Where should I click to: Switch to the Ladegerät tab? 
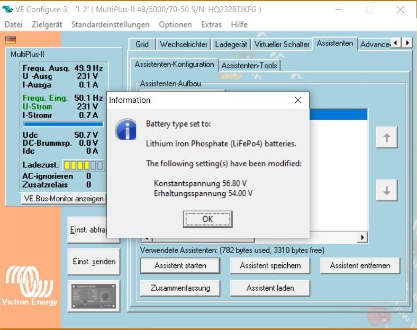(231, 44)
